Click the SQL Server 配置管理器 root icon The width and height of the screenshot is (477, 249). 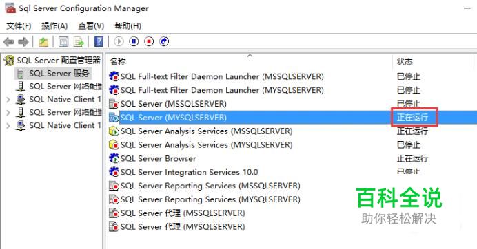click(x=9, y=61)
